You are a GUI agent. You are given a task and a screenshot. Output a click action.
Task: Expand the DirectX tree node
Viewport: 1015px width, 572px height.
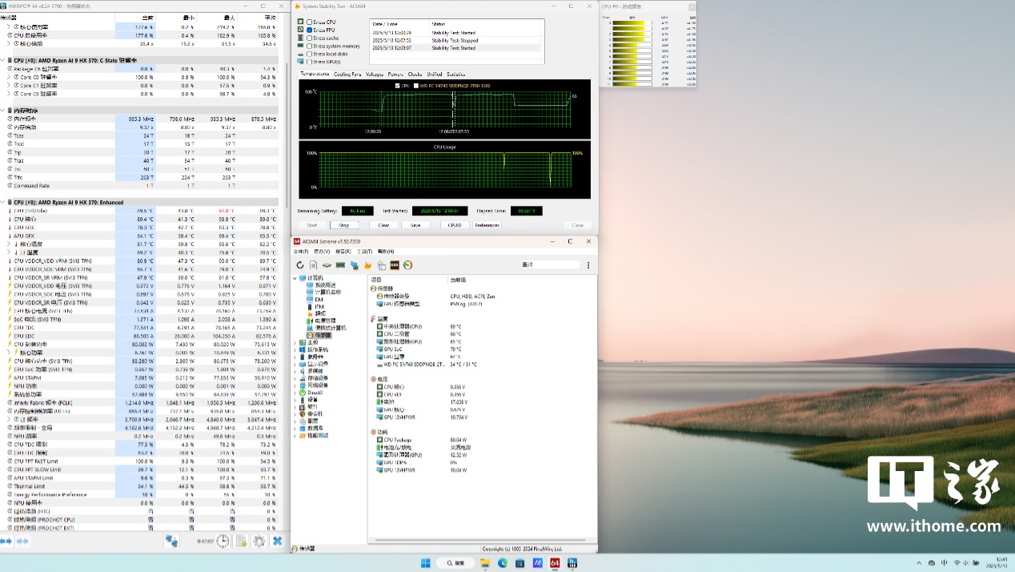[x=295, y=393]
